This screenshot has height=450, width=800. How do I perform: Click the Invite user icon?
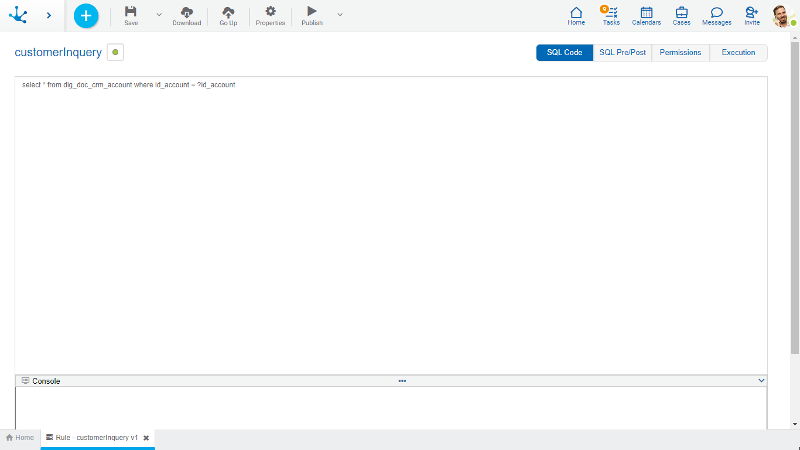point(752,13)
